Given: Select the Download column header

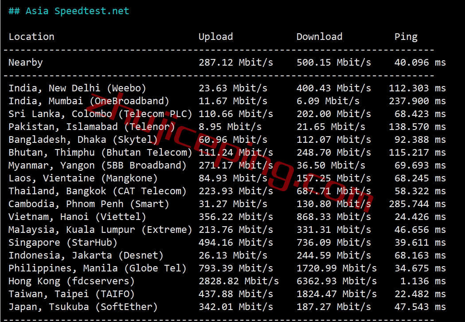Looking at the screenshot, I should coord(320,36).
